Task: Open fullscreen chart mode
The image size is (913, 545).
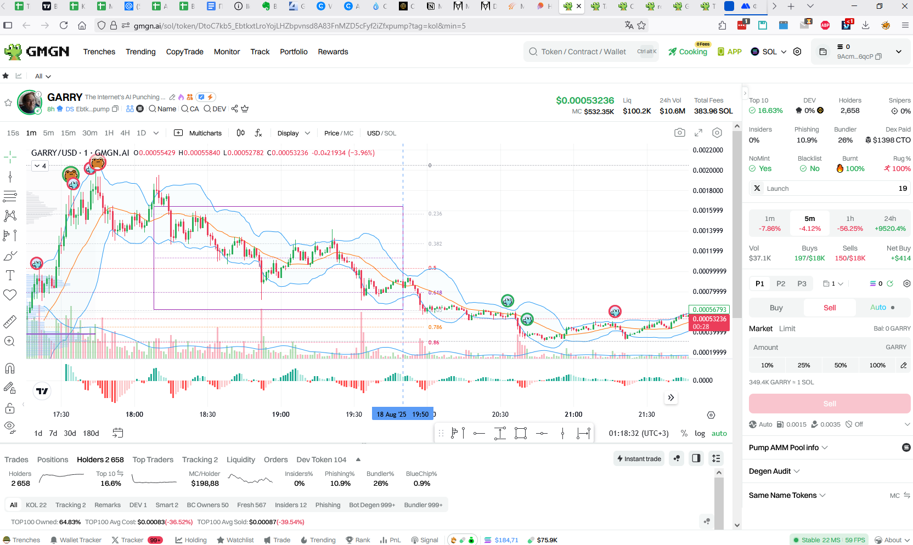Action: [x=698, y=133]
